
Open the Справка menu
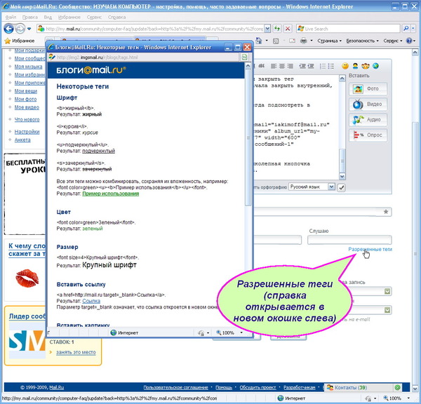click(116, 17)
